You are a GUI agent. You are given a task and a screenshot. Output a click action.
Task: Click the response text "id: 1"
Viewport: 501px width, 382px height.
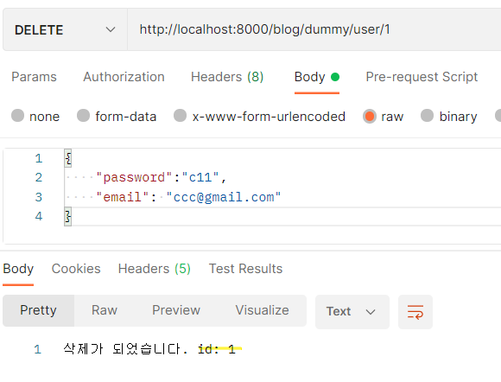coord(218,349)
